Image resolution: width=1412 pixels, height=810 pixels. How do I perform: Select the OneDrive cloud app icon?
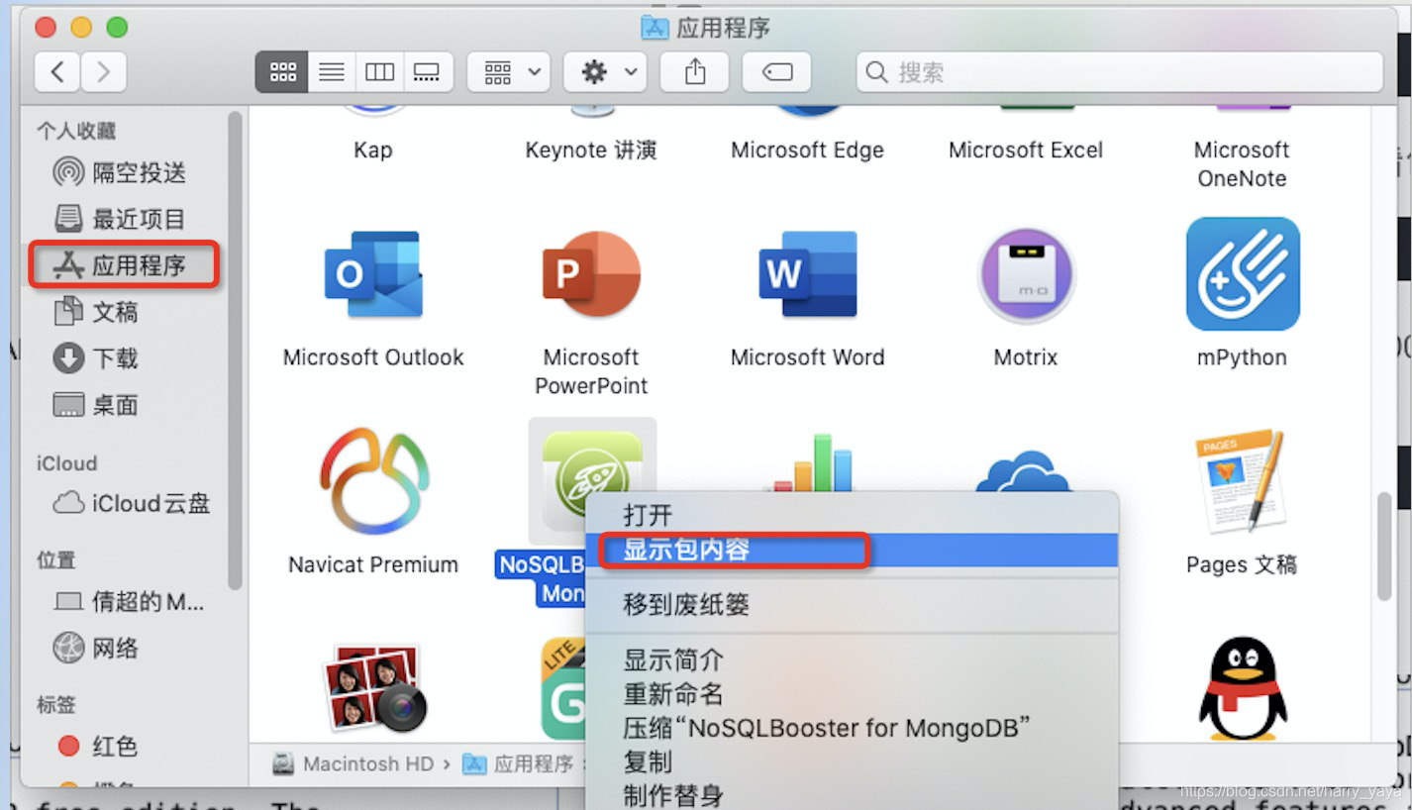point(1023,469)
